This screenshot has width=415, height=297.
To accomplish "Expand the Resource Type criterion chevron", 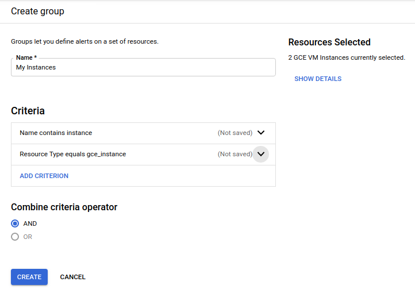I will [261, 154].
